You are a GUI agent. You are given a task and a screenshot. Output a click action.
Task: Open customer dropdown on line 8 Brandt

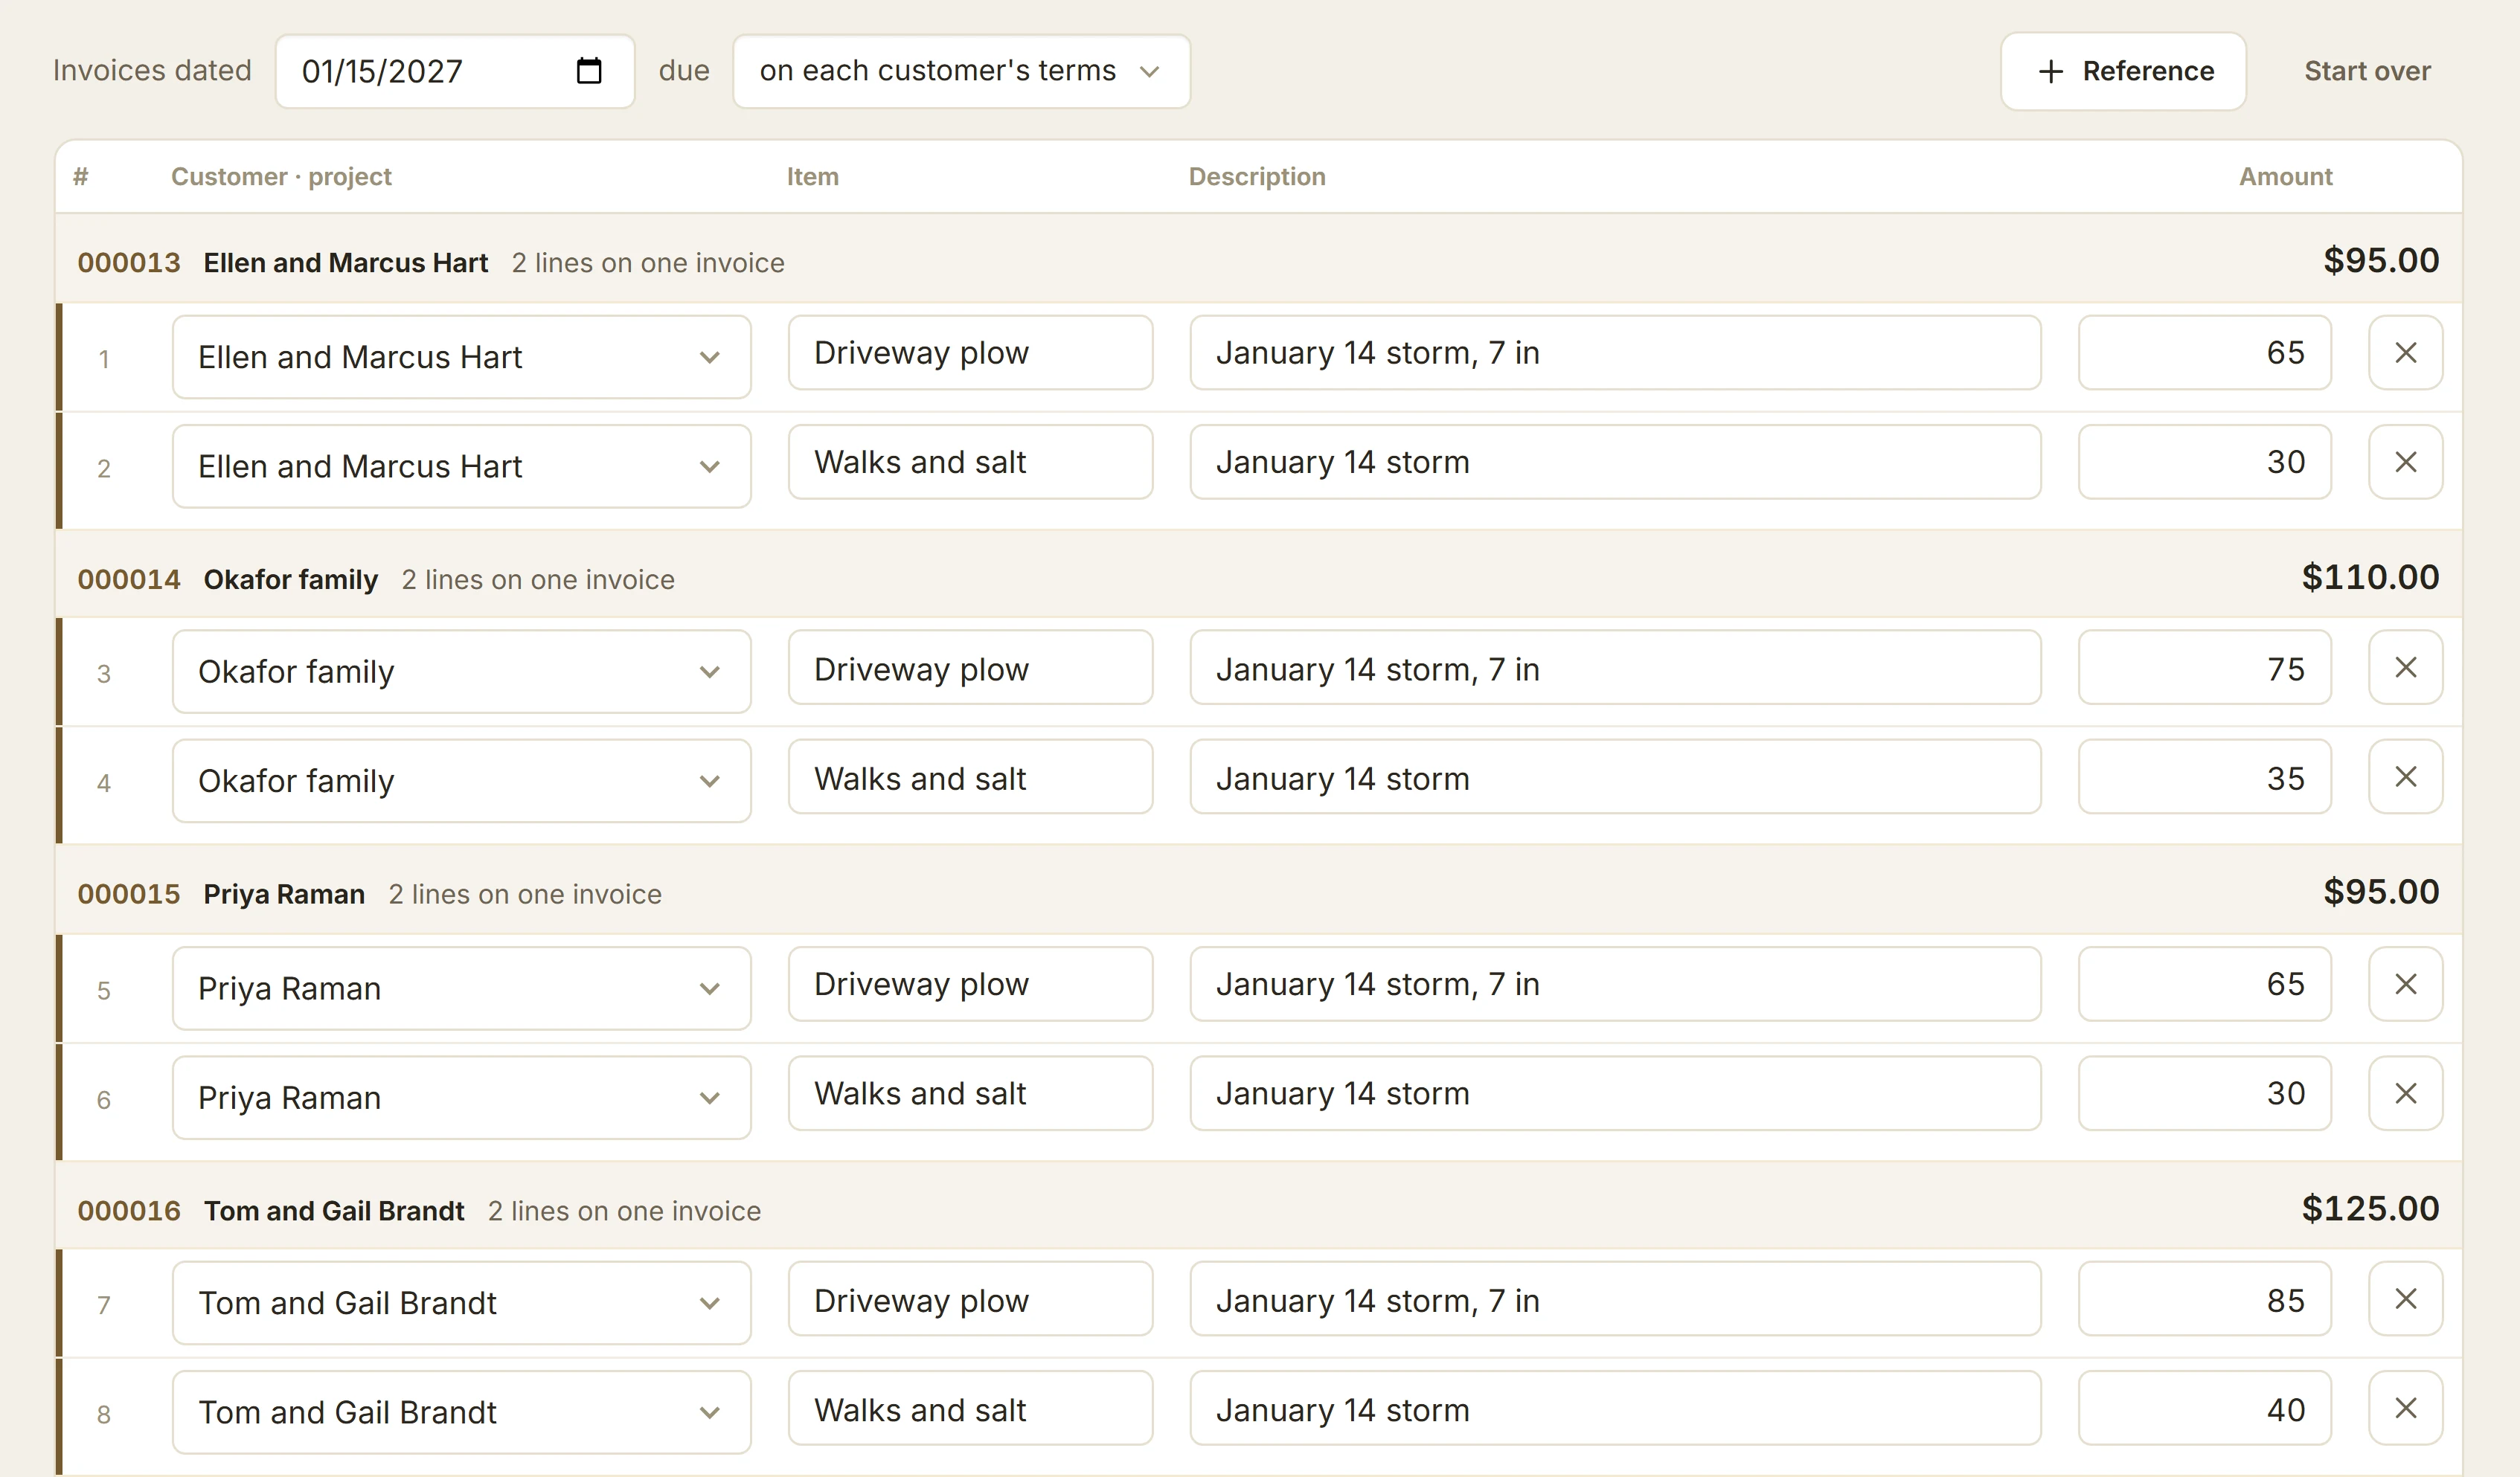[461, 1412]
